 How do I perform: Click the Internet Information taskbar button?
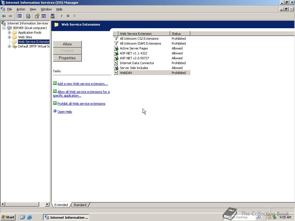(x=66, y=218)
